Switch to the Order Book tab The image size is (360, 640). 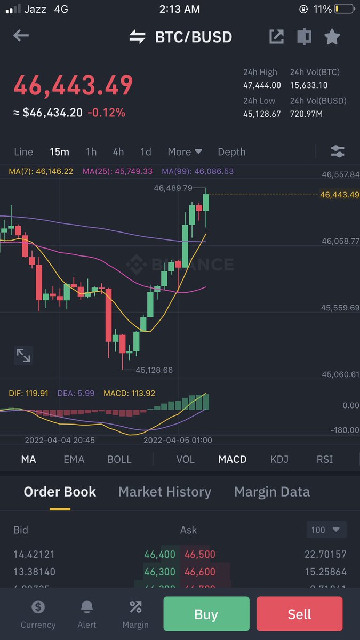click(x=60, y=492)
